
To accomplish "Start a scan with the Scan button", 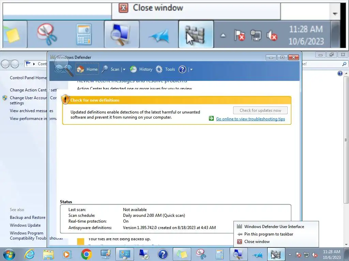I will 111,69.
